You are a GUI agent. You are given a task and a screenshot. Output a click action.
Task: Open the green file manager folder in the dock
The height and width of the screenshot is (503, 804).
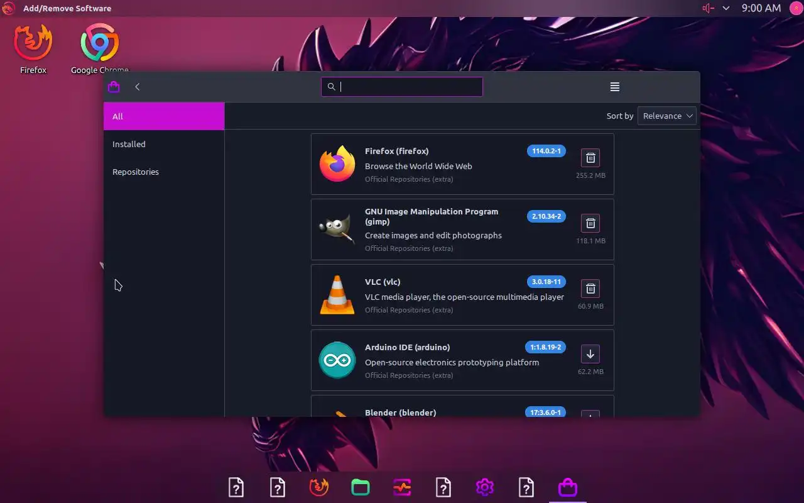[x=361, y=487]
